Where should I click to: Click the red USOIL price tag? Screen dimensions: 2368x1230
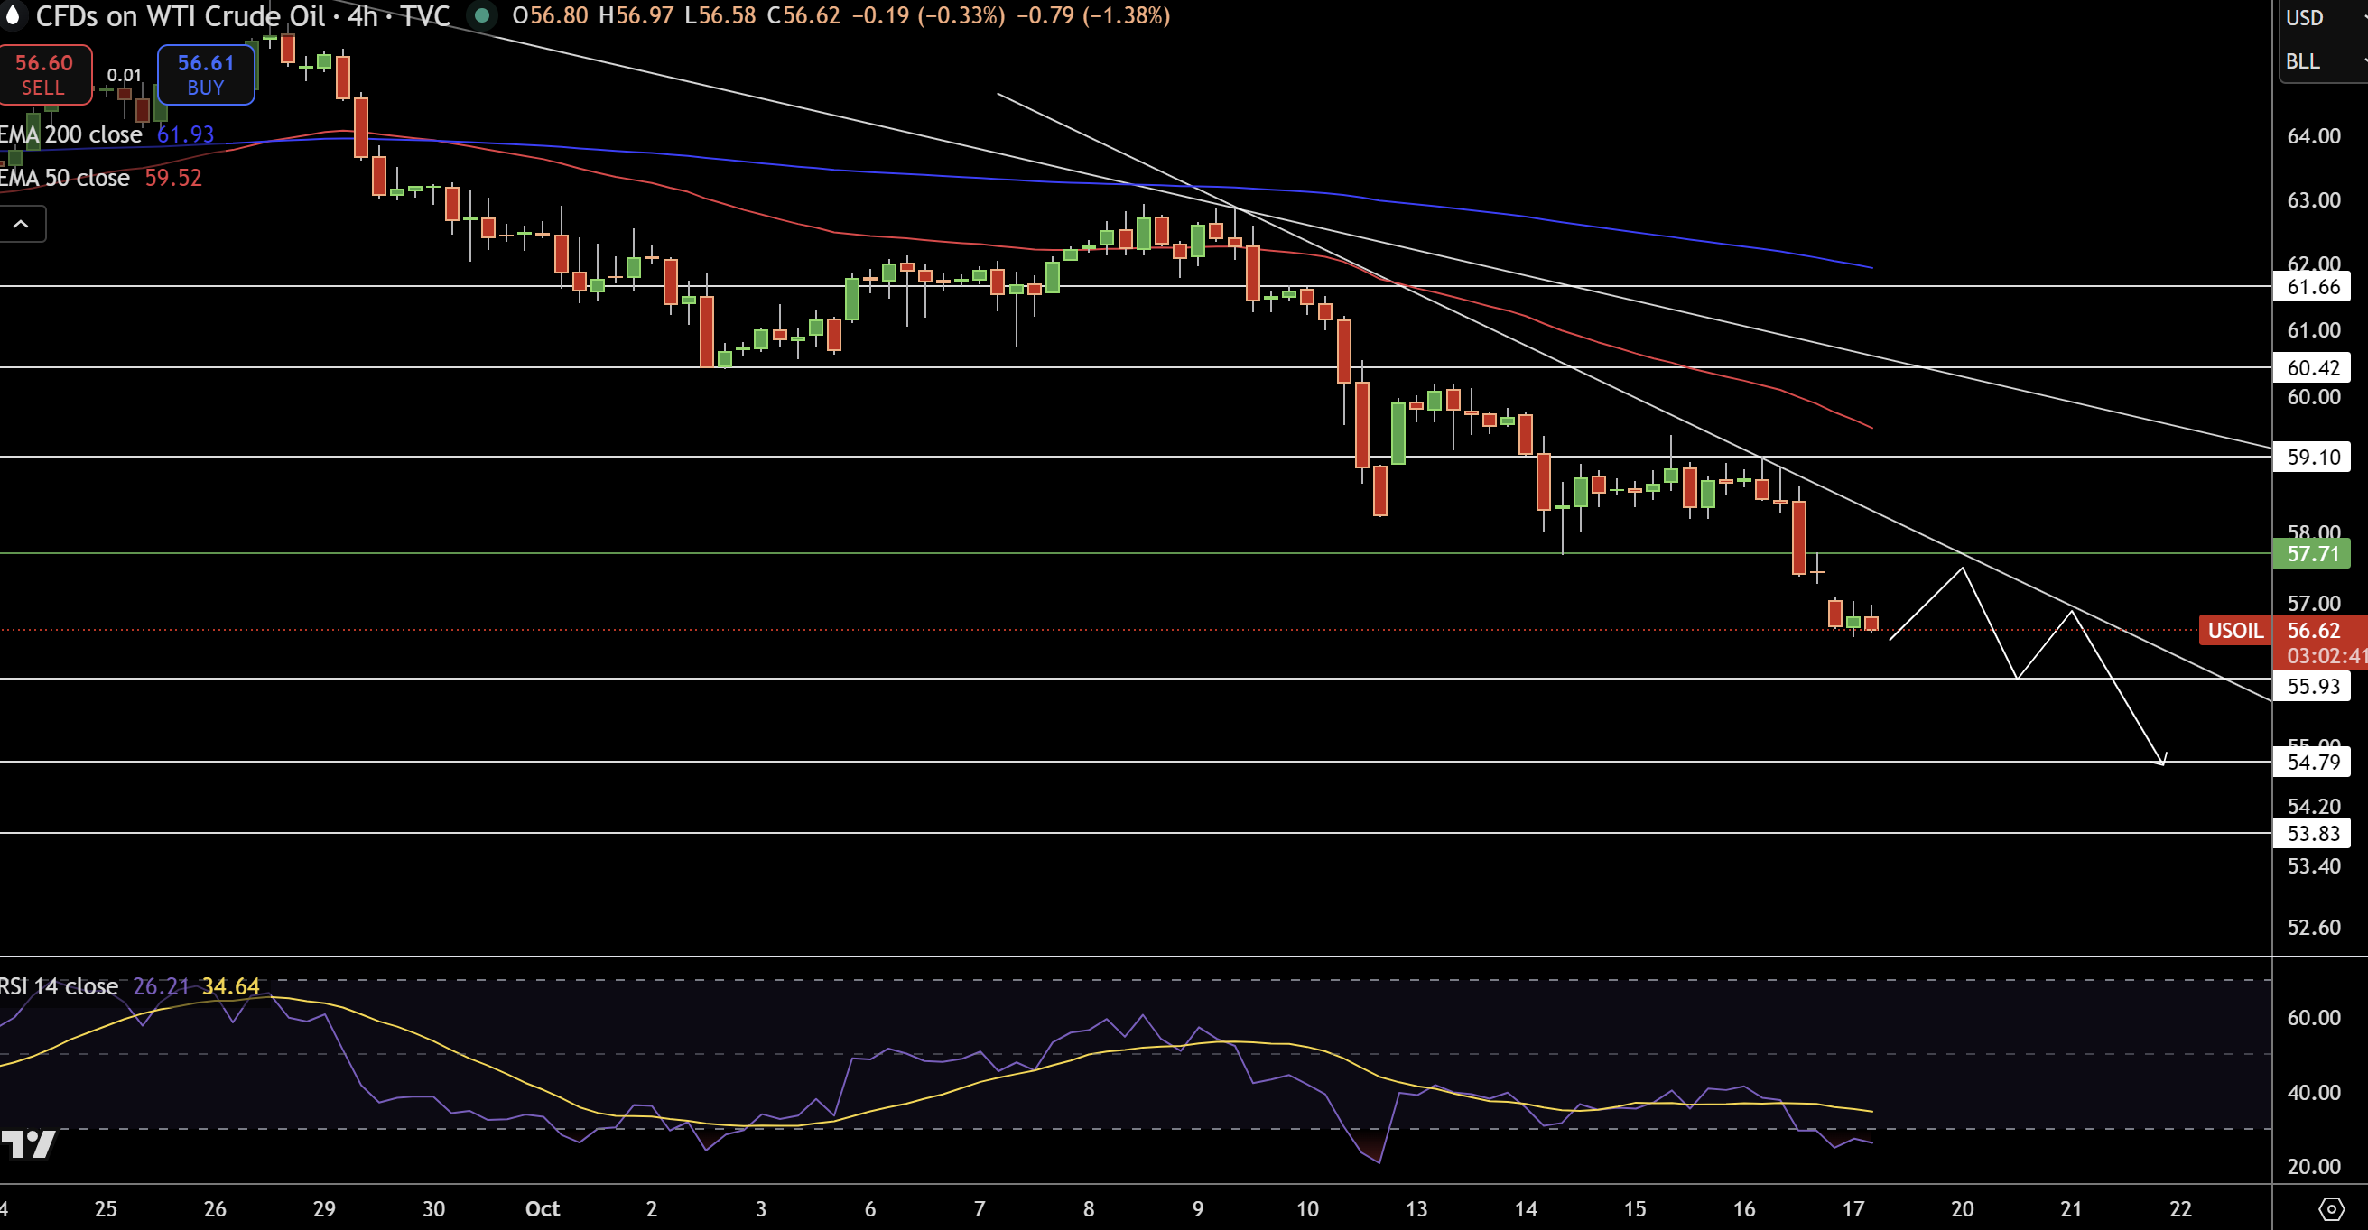(x=2234, y=631)
